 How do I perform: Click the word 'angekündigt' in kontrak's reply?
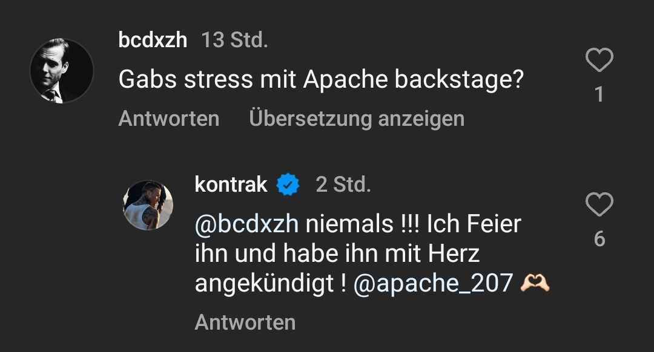tap(264, 282)
